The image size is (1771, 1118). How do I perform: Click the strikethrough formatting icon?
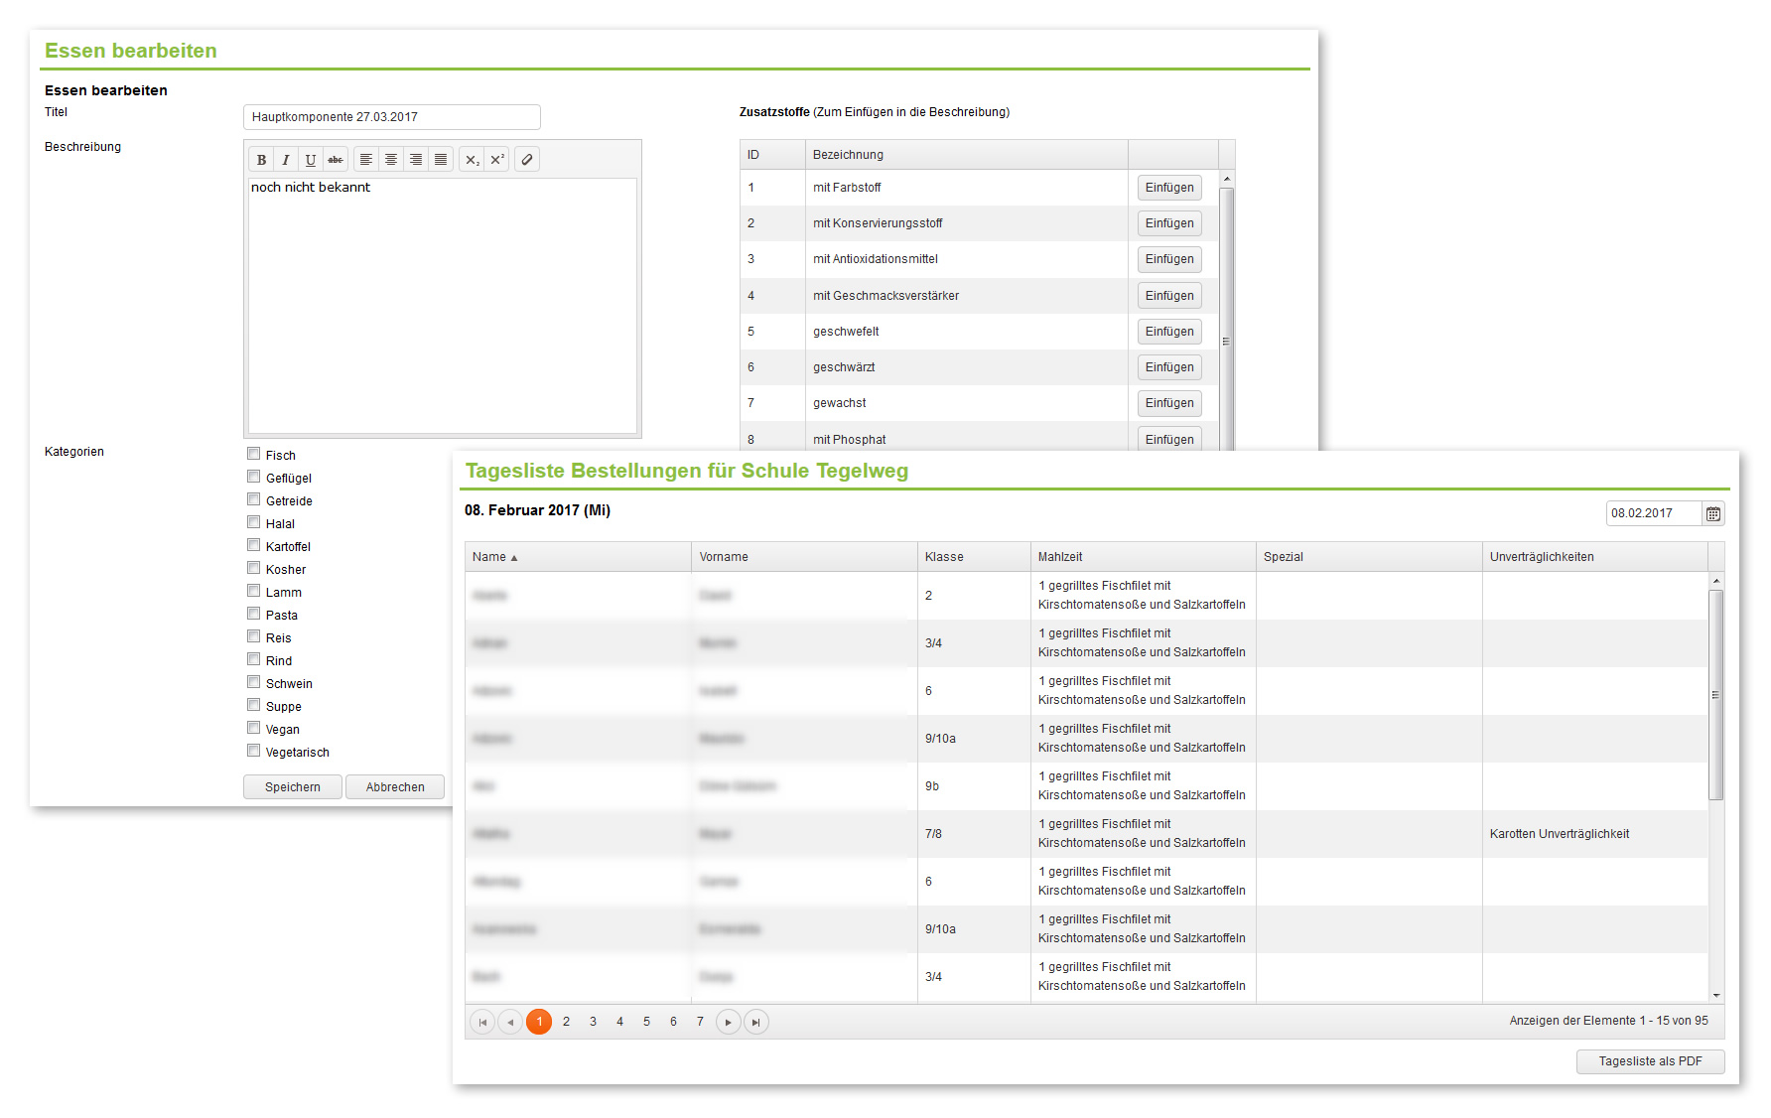(336, 160)
